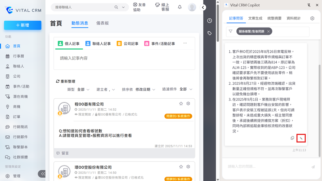Image resolution: width=322 pixels, height=181 pixels.
Task: Open the history clock icon
Action: (x=210, y=21)
